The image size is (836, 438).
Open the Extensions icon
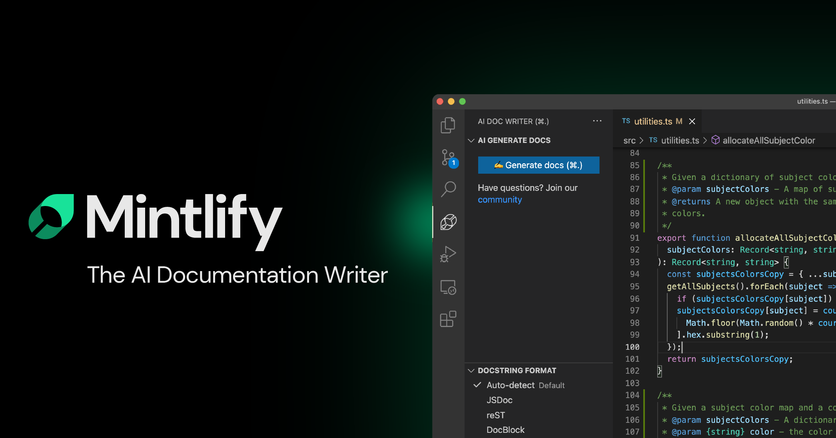coord(448,319)
